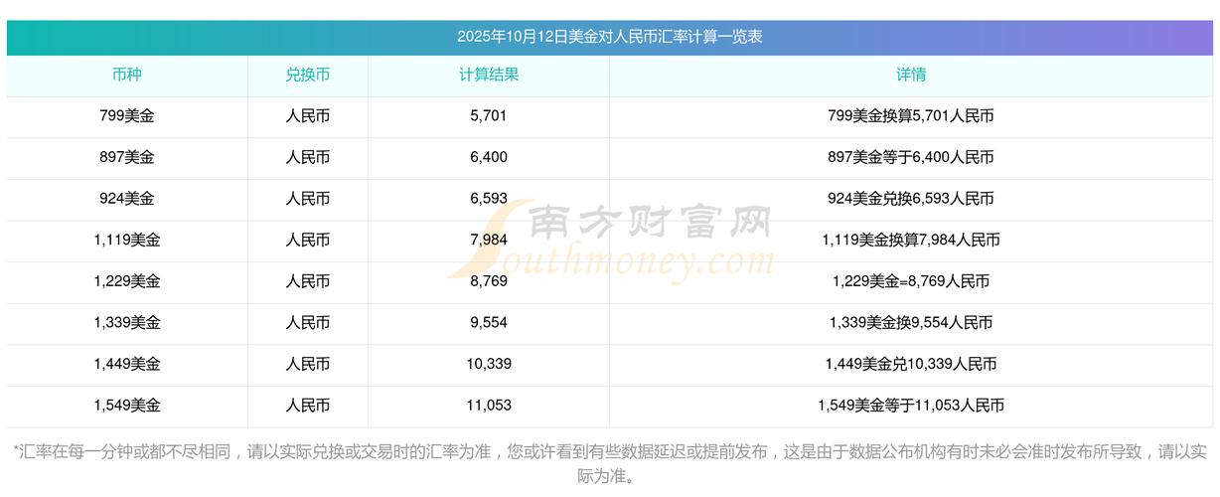This screenshot has height=497, width=1220.
Task: Click the 1,229美金=8,769人民币 detail cell
Action: tap(911, 281)
